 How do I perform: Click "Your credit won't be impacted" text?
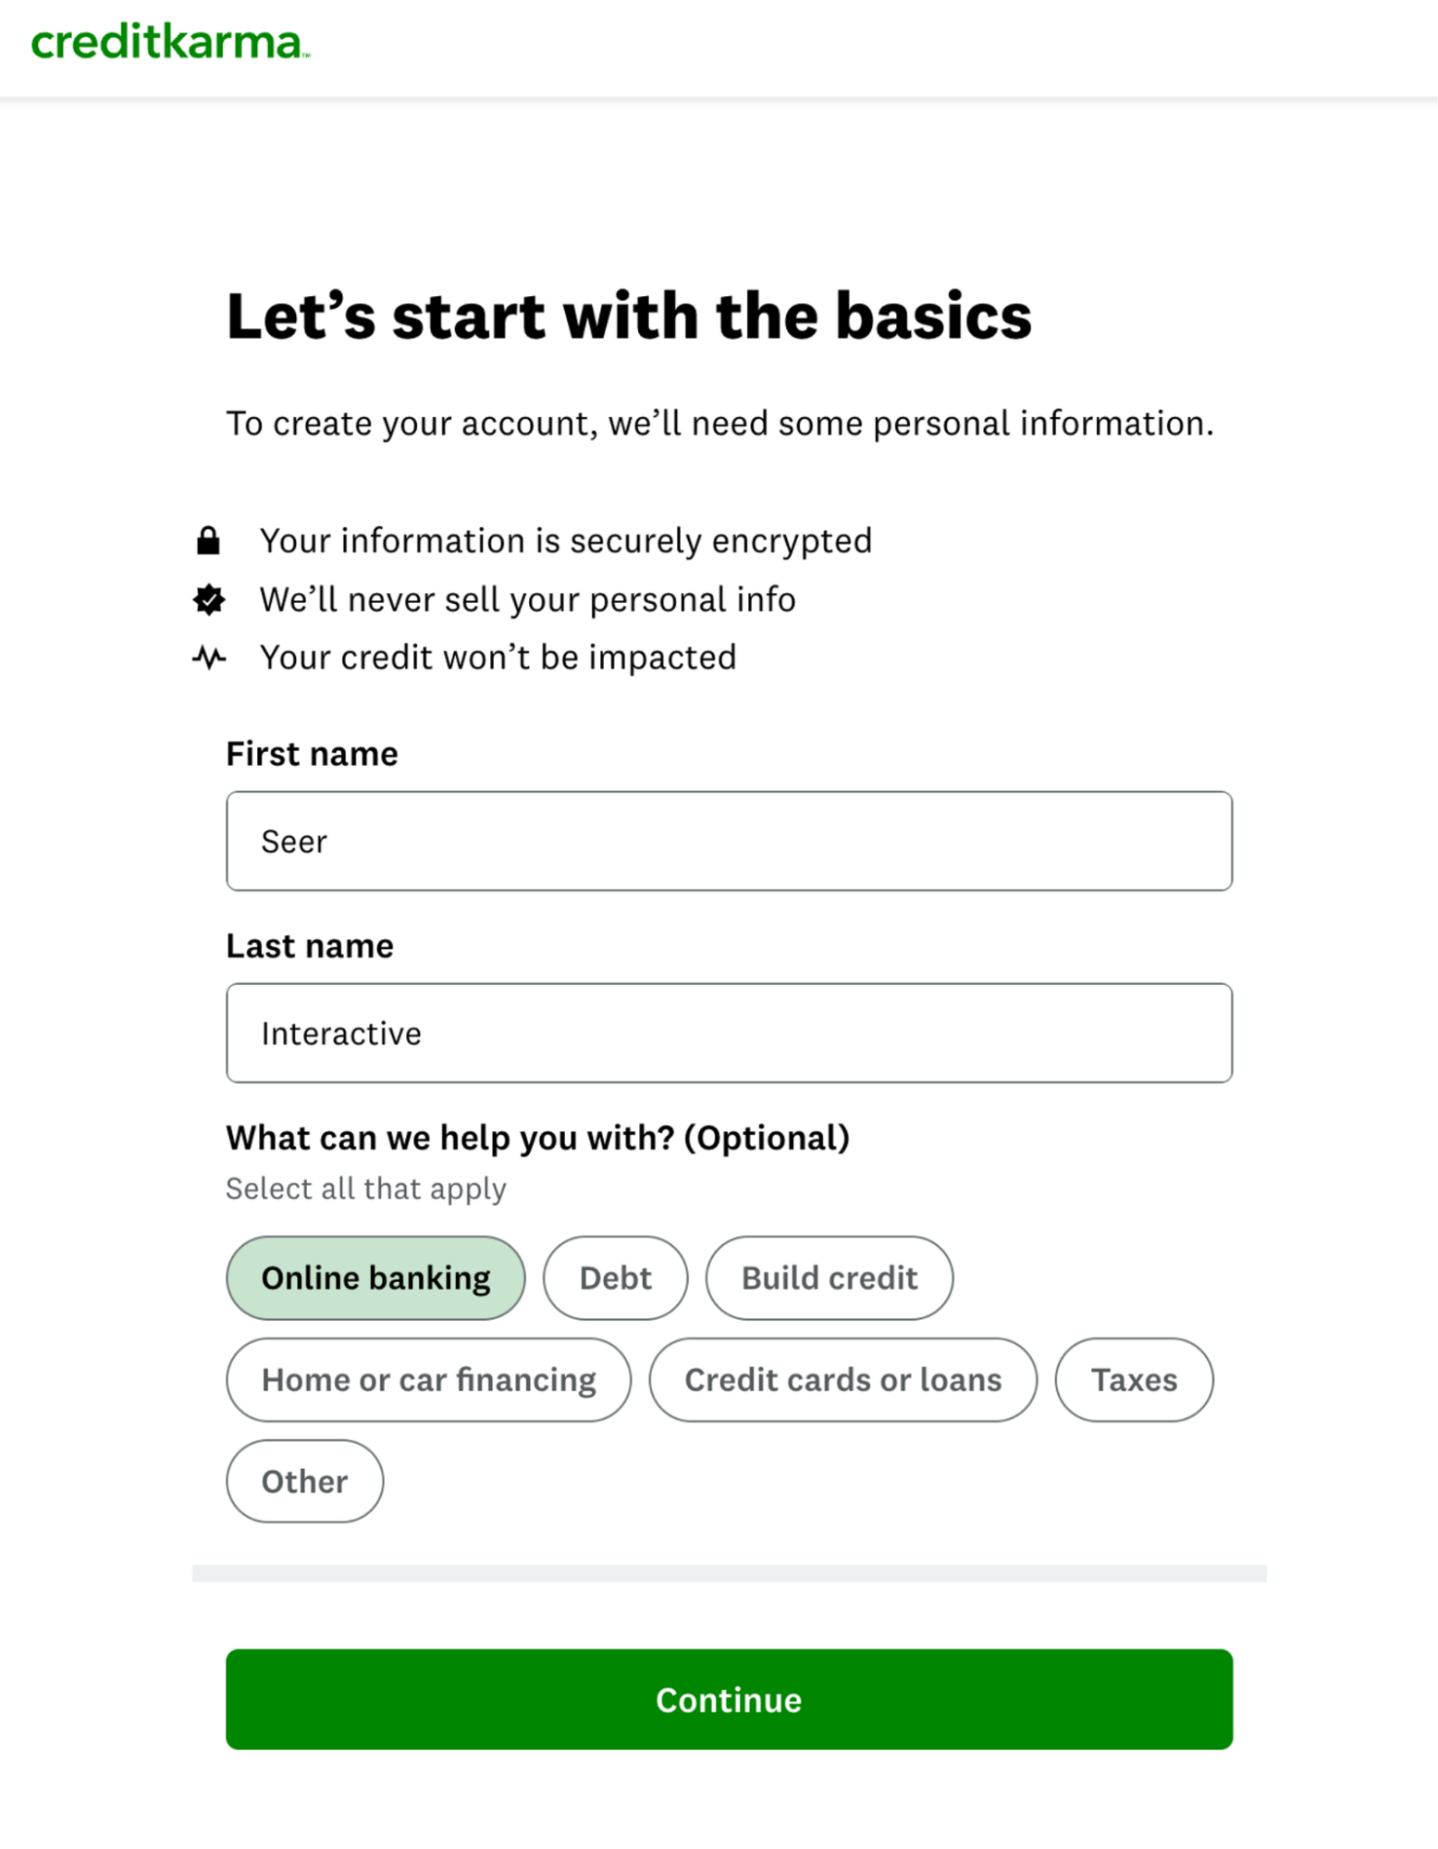point(498,658)
